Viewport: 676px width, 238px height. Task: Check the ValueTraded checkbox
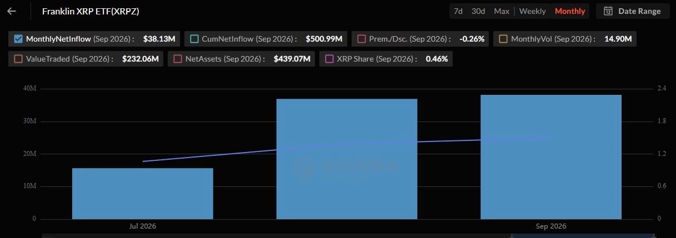pos(18,58)
